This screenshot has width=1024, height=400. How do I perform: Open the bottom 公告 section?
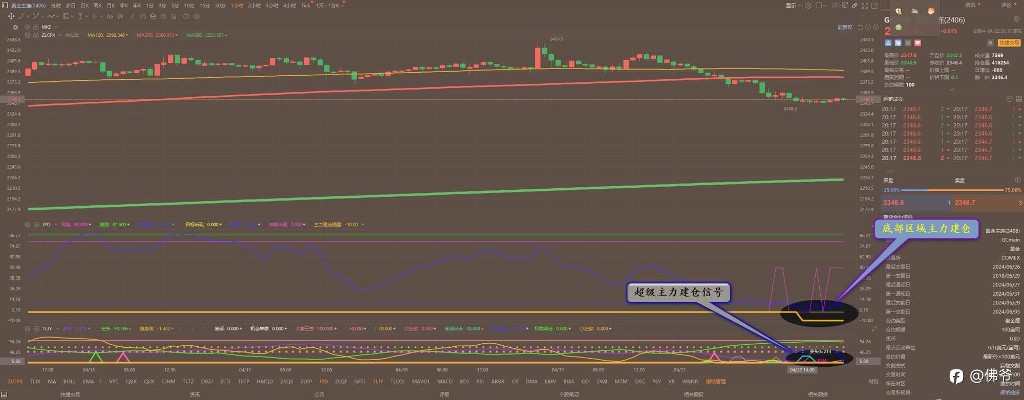tap(319, 394)
